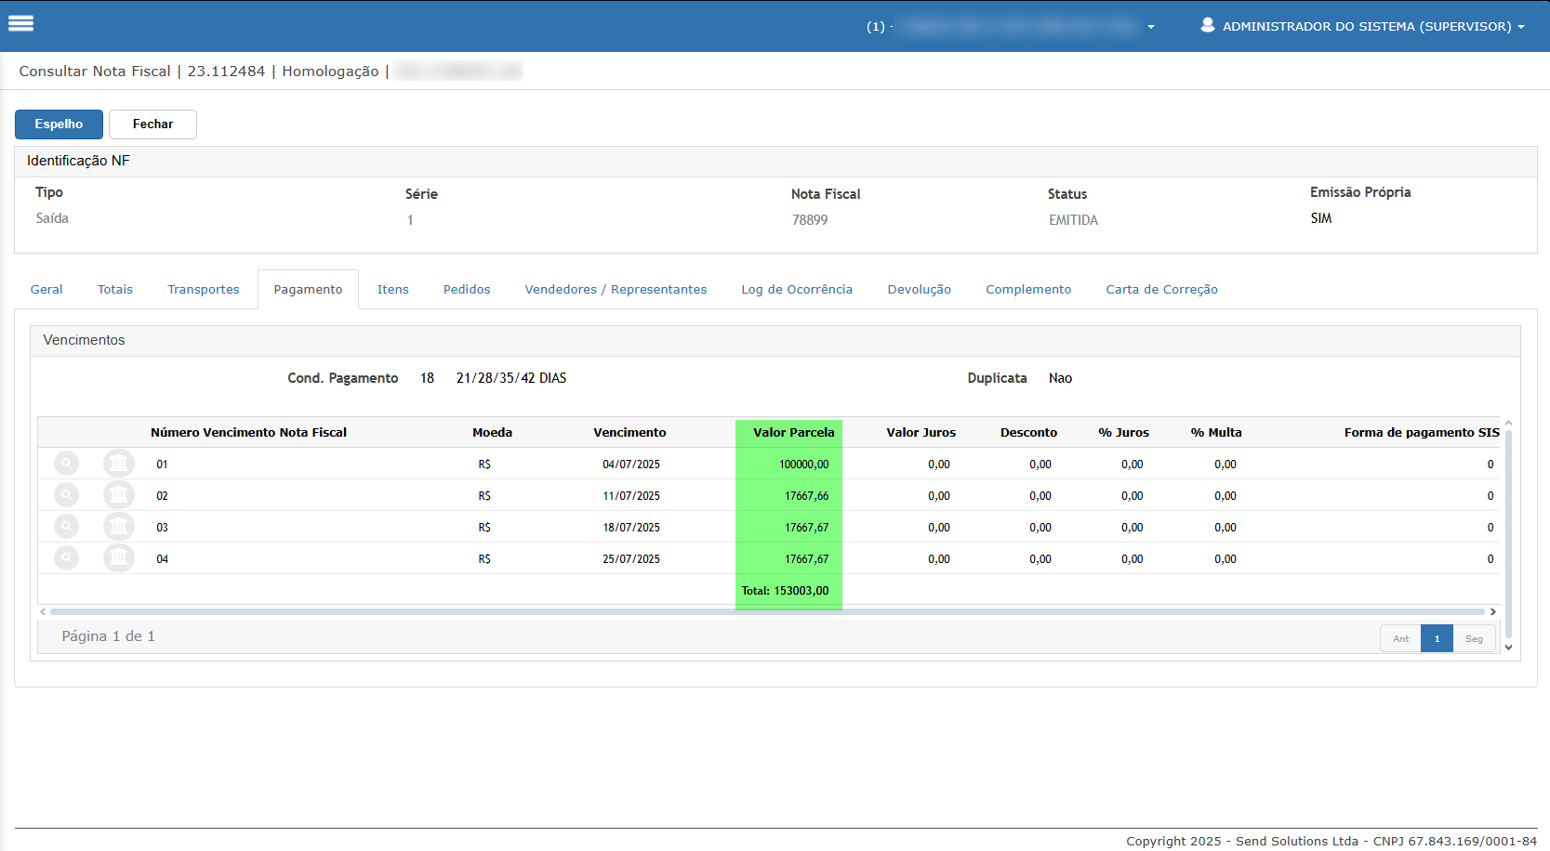Switch to the Totais tab
The image size is (1550, 851).
[115, 289]
